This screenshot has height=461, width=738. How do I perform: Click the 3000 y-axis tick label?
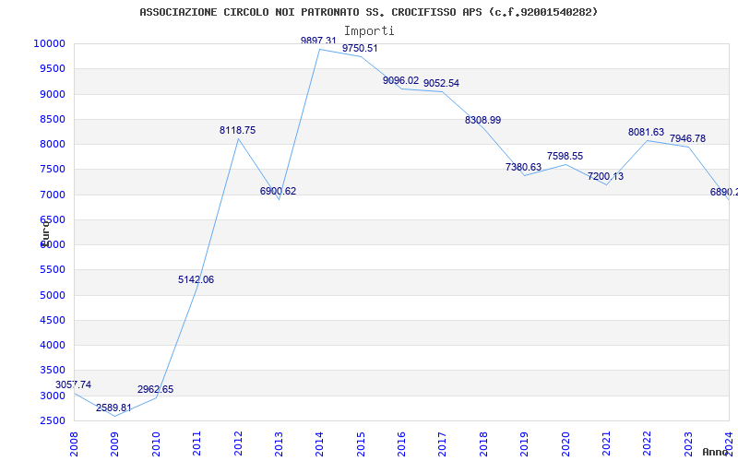pos(52,396)
